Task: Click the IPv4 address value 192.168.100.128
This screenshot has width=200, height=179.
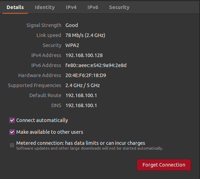Action: (x=84, y=55)
